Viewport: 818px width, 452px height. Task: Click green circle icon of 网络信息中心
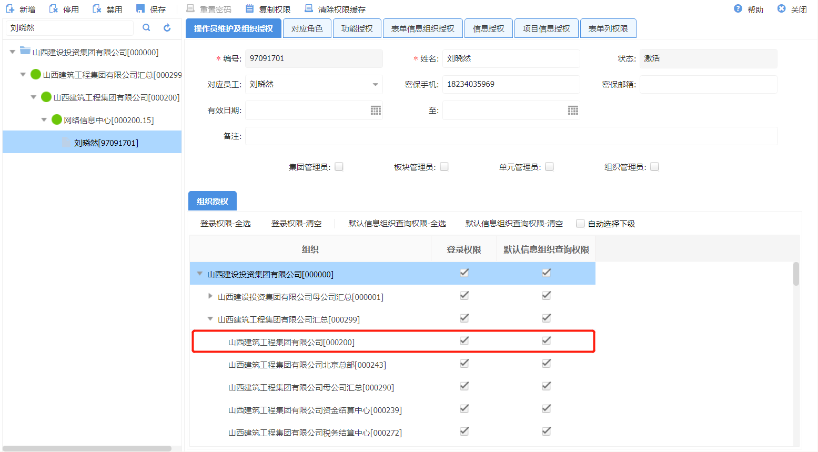[57, 119]
